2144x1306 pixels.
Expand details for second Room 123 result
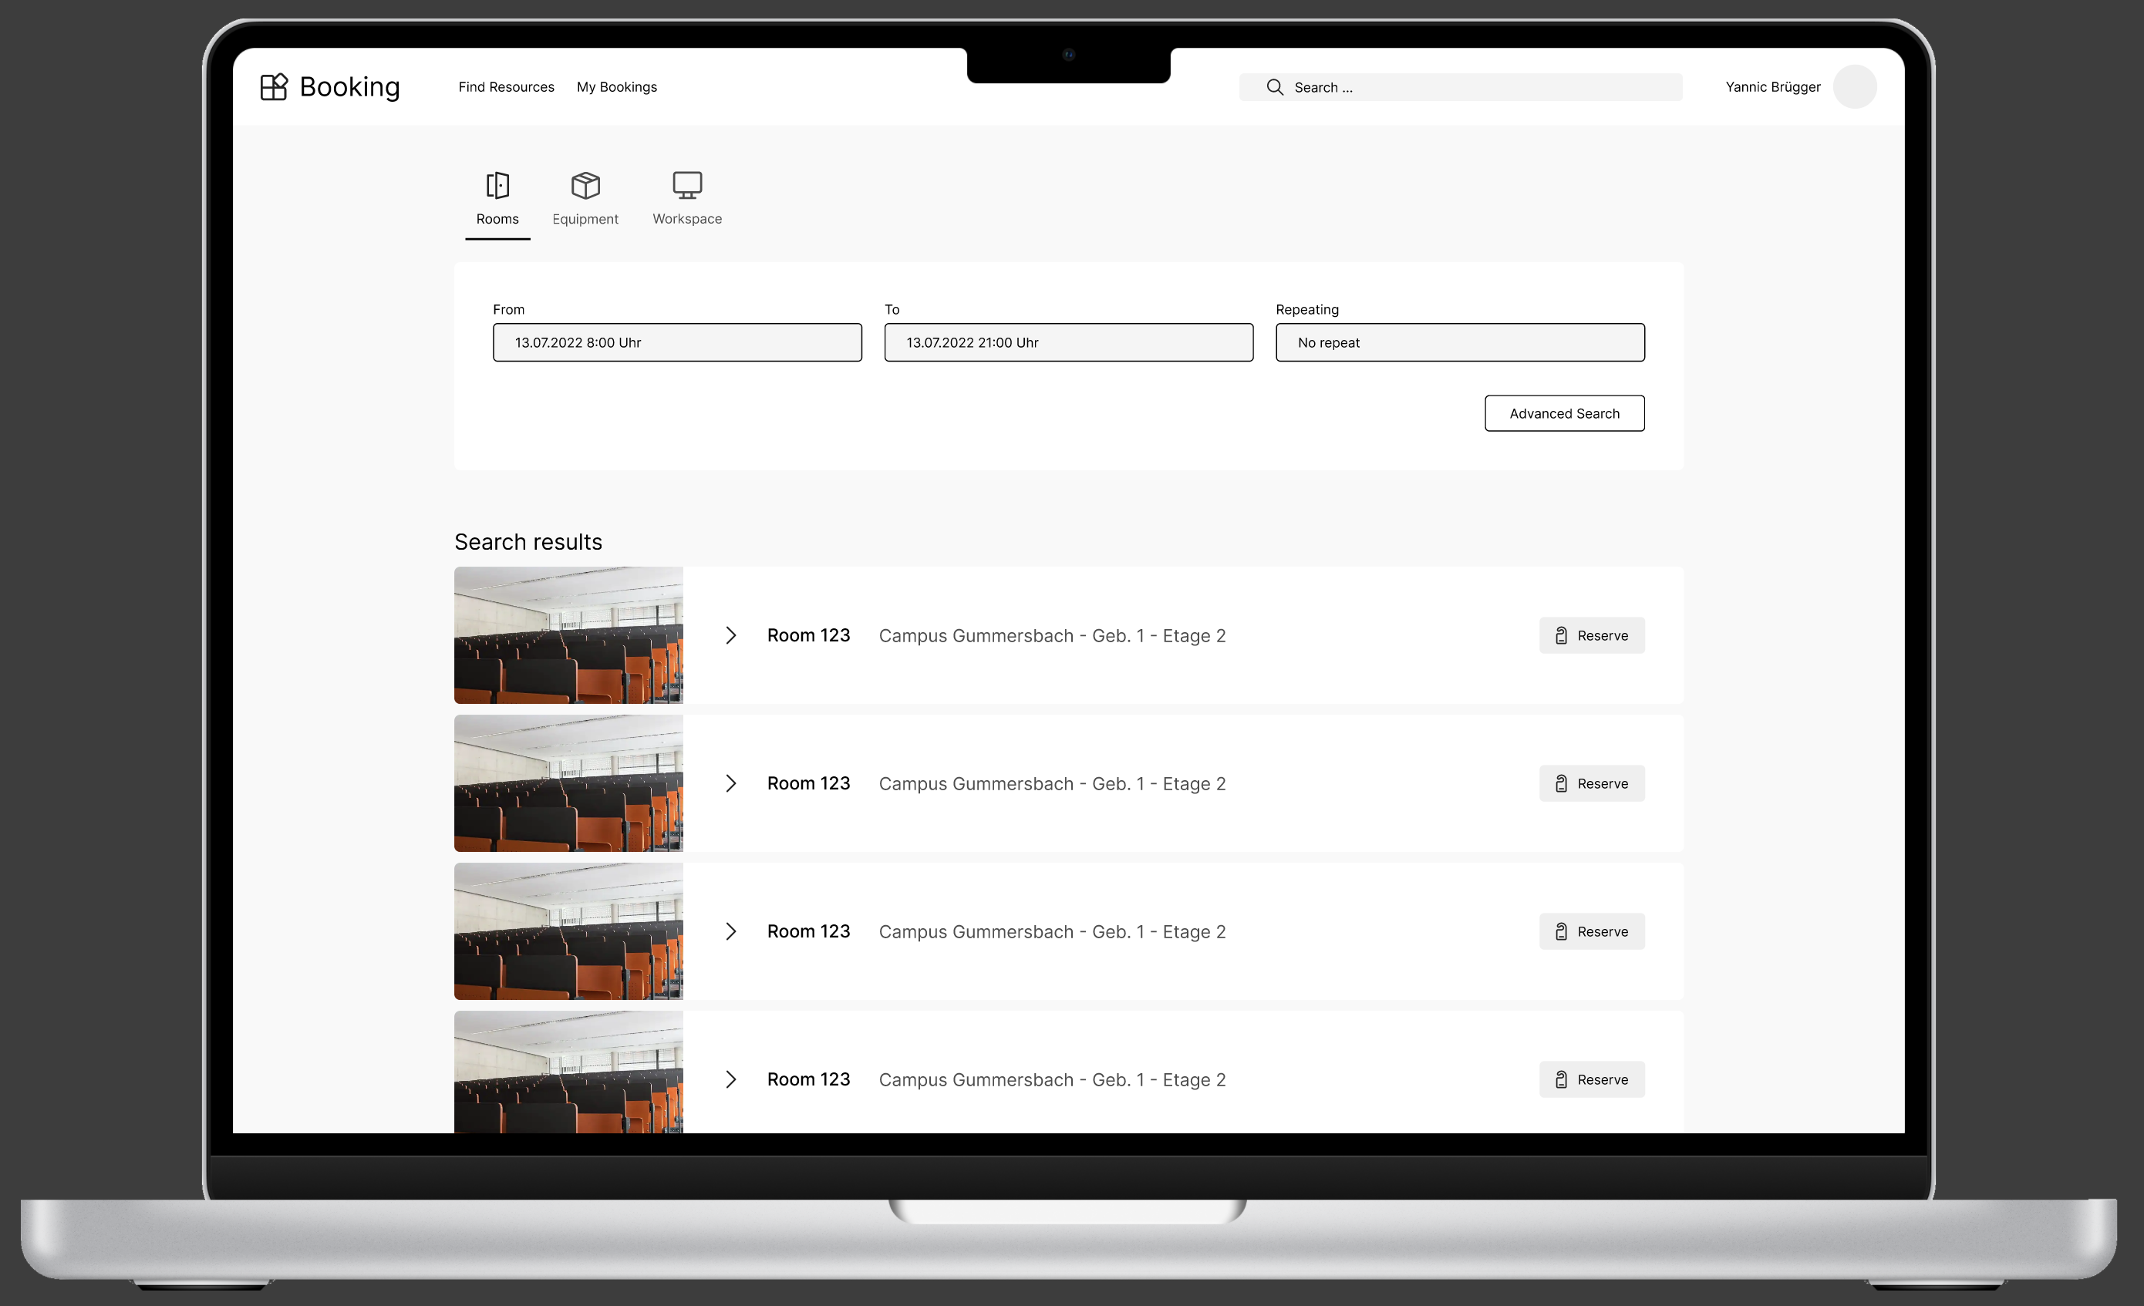click(x=729, y=783)
